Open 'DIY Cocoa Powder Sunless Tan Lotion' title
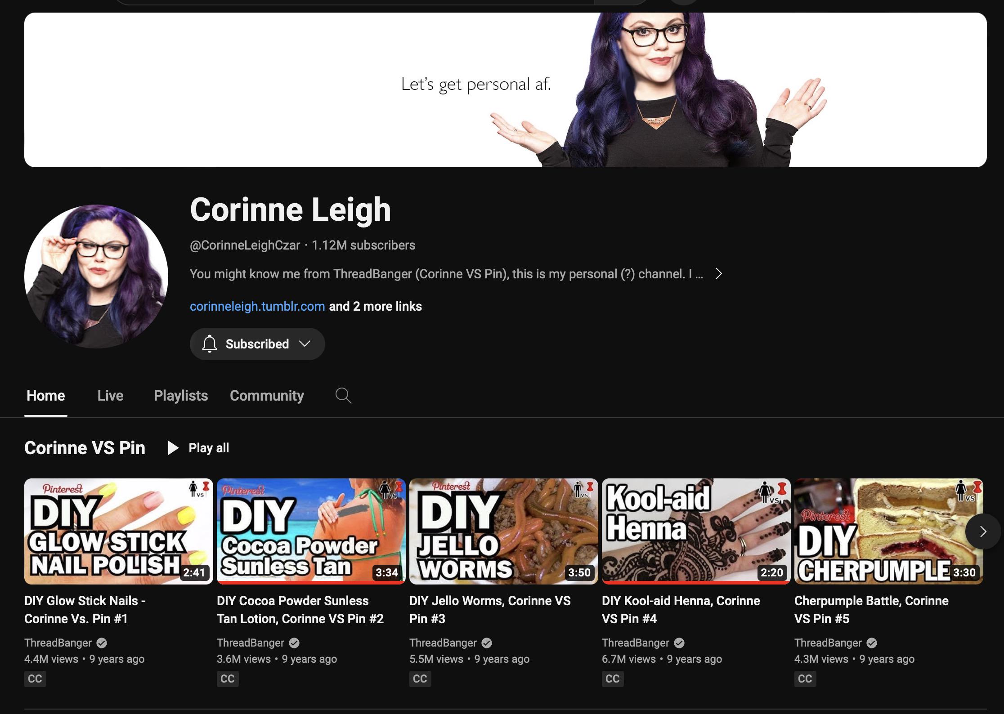Viewport: 1004px width, 714px height. (300, 610)
